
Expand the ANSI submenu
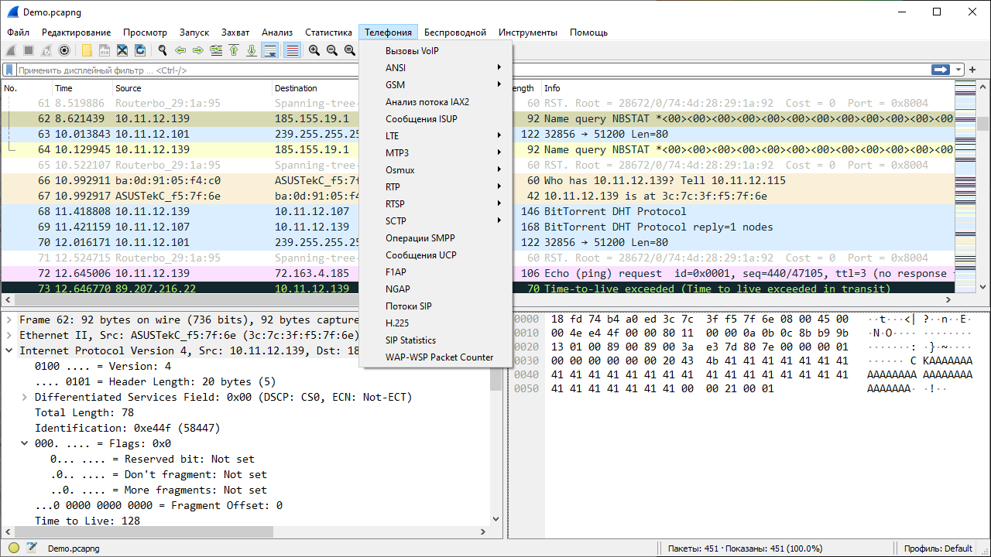coord(435,68)
